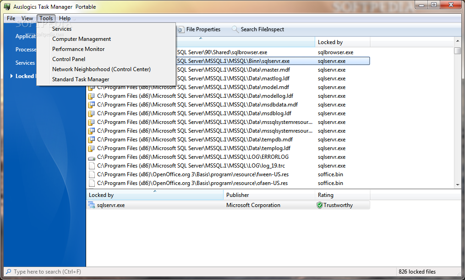Click the Auslogics Task Manager title icon
The height and width of the screenshot is (280, 465).
7,6
